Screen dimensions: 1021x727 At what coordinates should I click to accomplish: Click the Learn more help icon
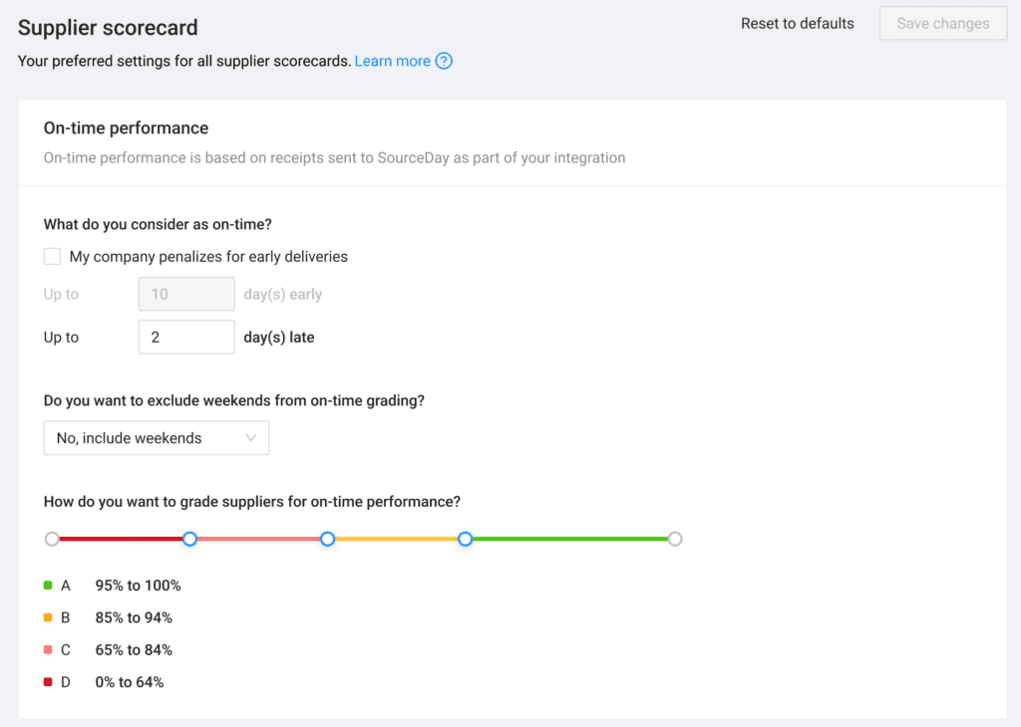coord(443,61)
